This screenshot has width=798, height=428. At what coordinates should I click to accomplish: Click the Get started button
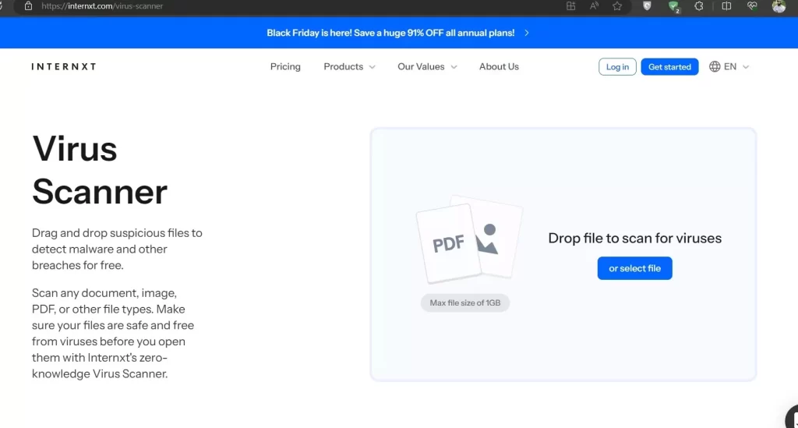pos(669,67)
